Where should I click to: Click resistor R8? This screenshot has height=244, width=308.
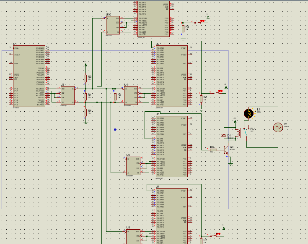[183, 29]
